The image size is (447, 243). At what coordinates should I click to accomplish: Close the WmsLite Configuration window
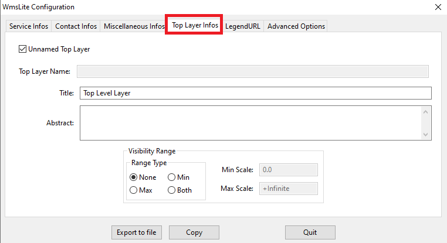[438, 7]
